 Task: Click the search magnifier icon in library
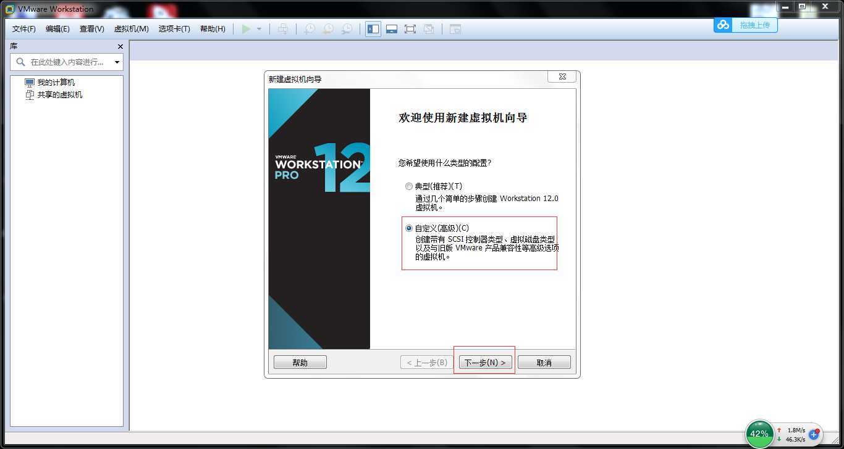(x=20, y=62)
